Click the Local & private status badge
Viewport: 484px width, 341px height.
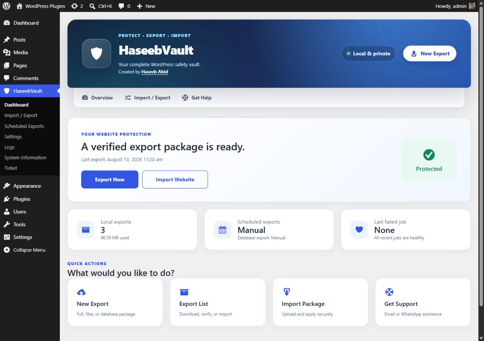(368, 53)
